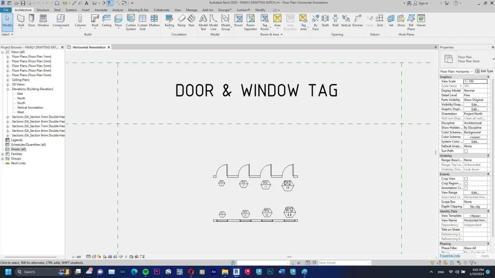Image resolution: width=495 pixels, height=278 pixels.
Task: Open the Select panel dropdown
Action: click(7, 35)
